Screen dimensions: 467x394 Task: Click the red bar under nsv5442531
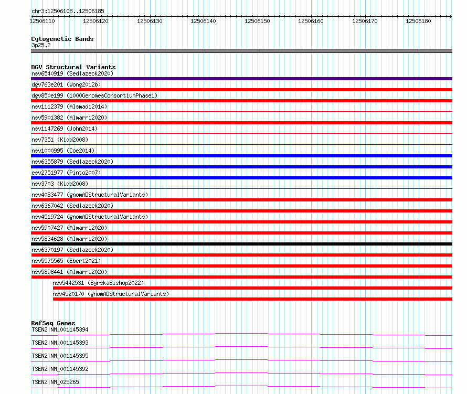252,288
